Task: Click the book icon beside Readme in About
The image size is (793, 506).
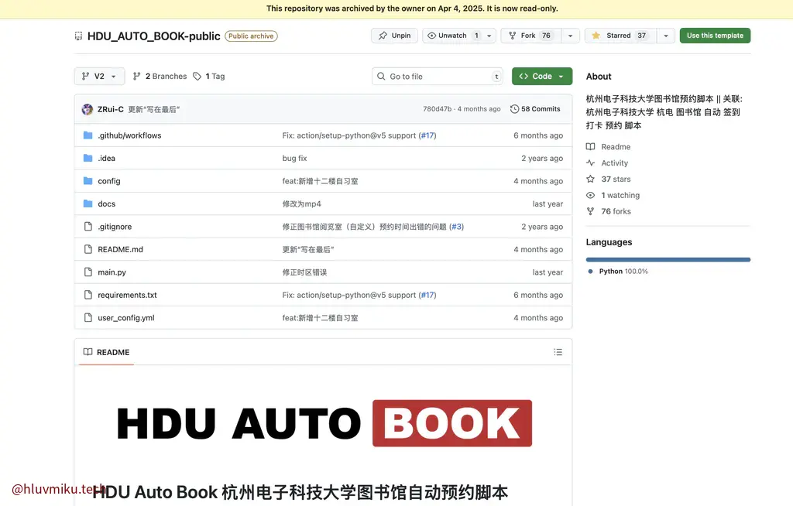Action: point(590,146)
